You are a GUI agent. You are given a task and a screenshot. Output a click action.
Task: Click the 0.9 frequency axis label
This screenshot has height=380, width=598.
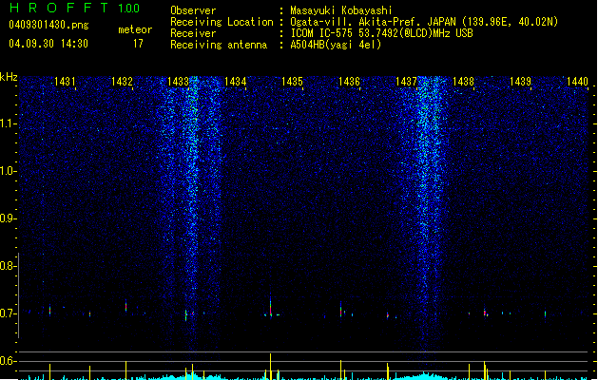(8, 218)
